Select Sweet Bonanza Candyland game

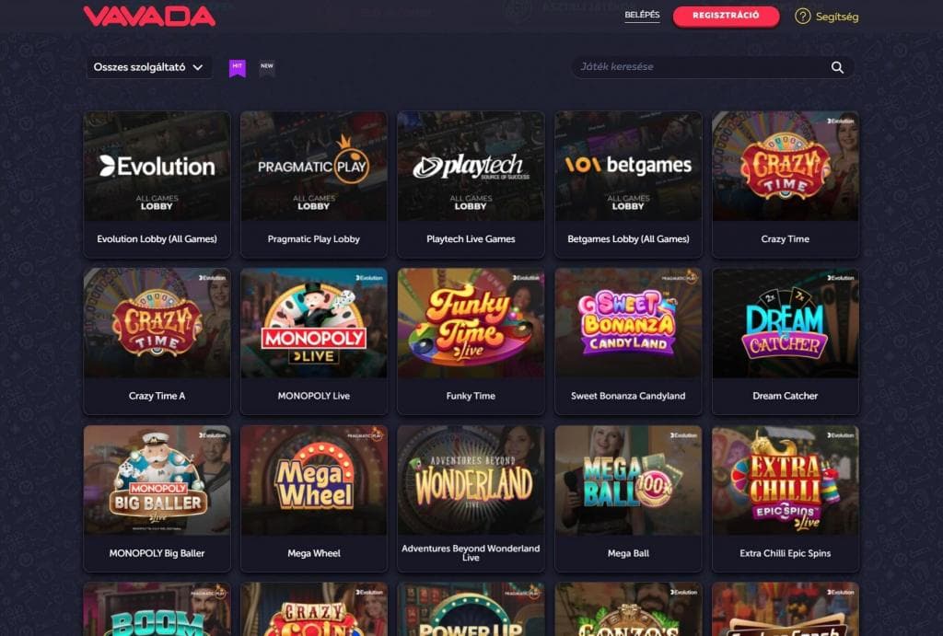(628, 341)
